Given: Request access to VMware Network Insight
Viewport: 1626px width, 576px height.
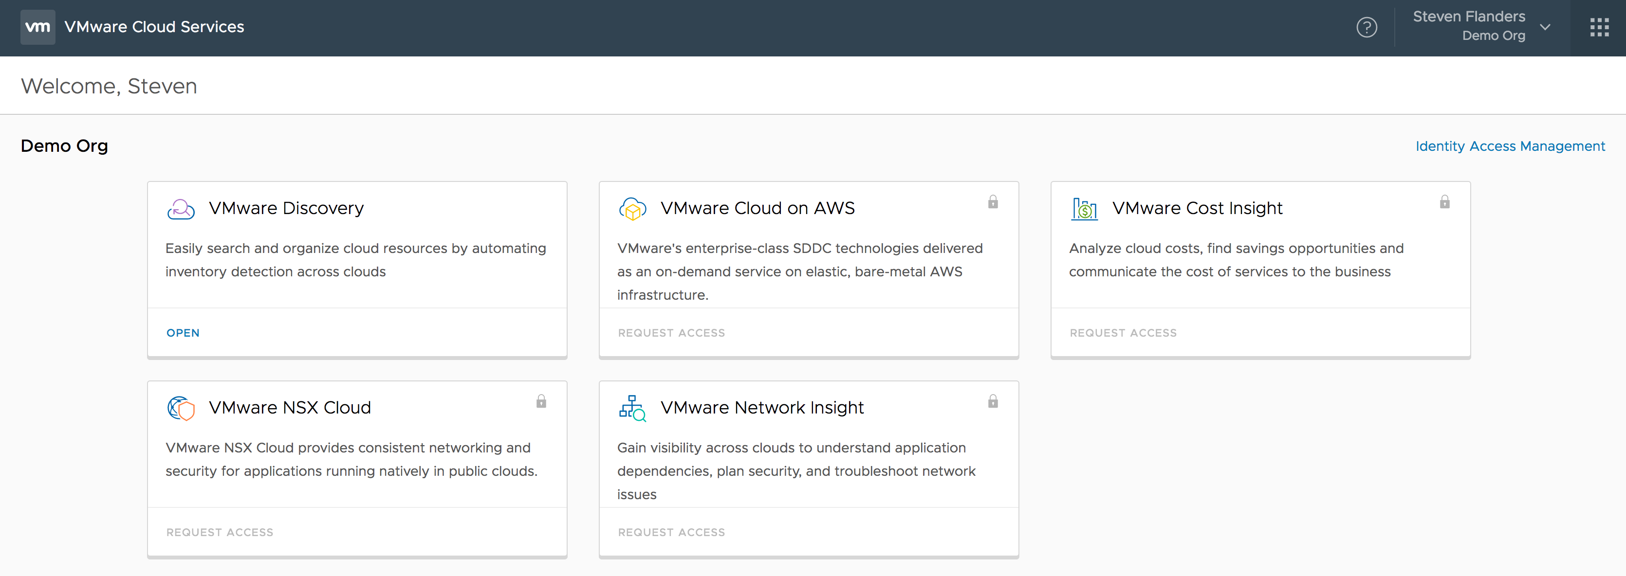Looking at the screenshot, I should pyautogui.click(x=672, y=533).
